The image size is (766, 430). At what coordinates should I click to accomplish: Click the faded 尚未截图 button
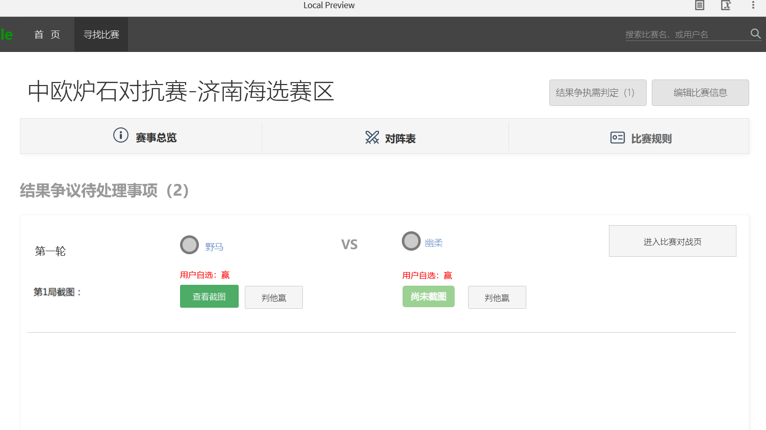point(428,297)
